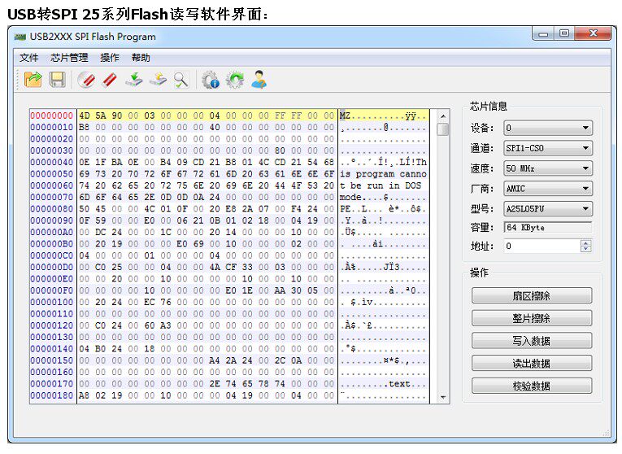Click the yellow up-arrow read data icon

tap(158, 80)
